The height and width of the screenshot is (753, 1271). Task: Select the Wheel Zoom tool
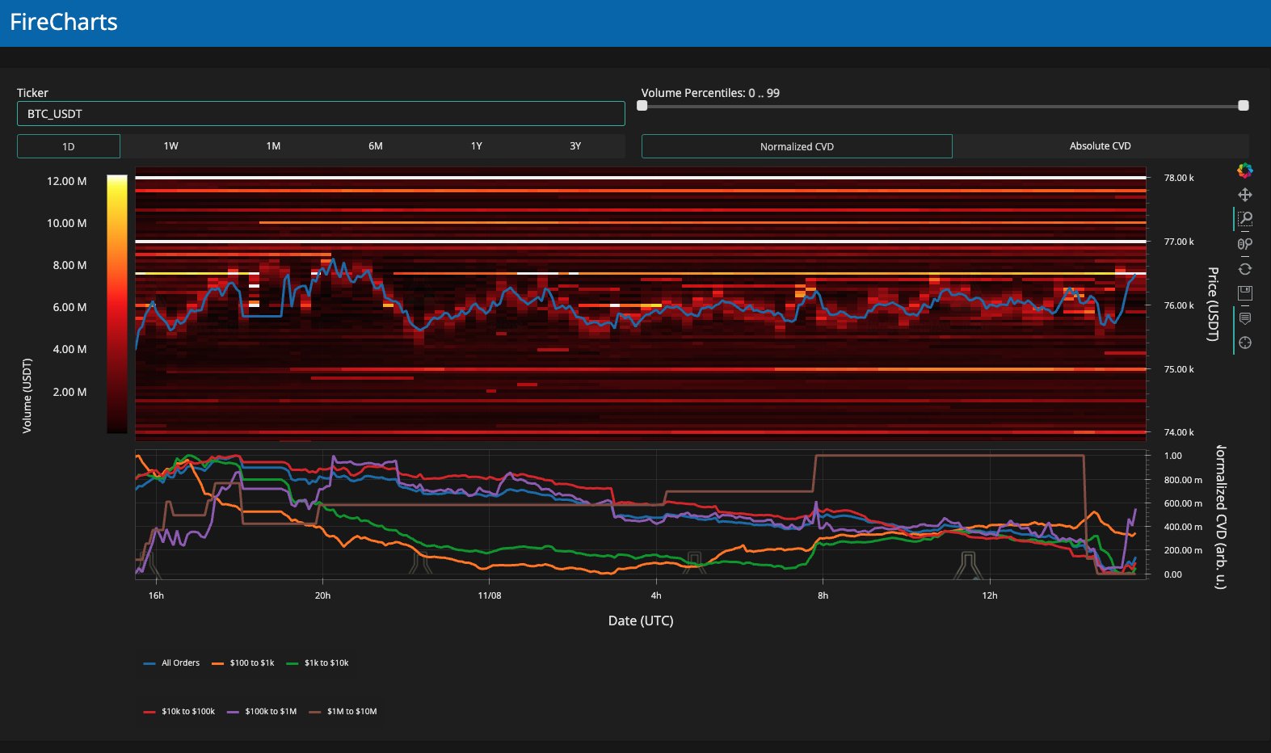(x=1244, y=244)
